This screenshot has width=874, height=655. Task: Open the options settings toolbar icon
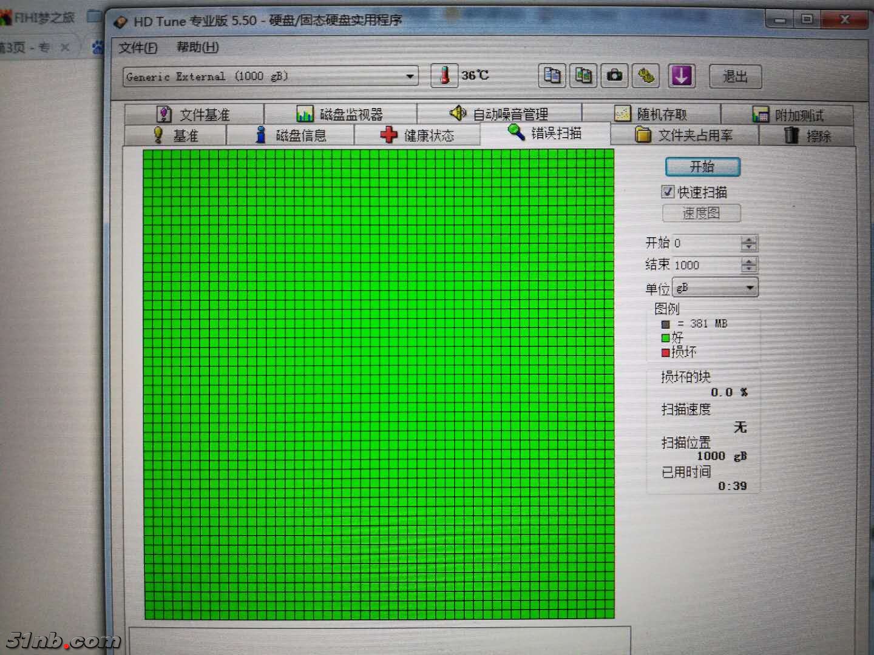(x=646, y=76)
